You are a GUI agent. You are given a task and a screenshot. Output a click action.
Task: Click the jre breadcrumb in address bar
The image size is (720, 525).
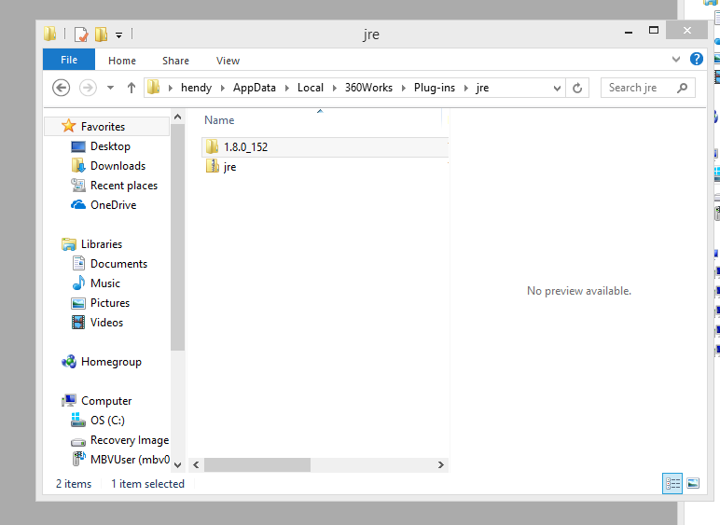click(482, 88)
